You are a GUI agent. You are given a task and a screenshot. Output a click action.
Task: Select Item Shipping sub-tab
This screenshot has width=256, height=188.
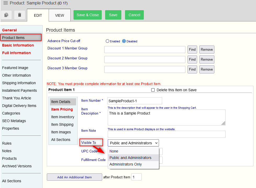[x=62, y=124]
